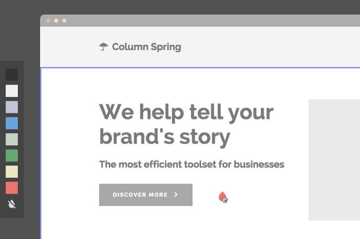Click the red paint droplet cursor

(x=222, y=197)
